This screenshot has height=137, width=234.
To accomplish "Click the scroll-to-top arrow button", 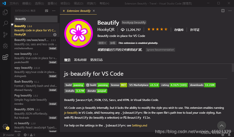I will (222, 126).
